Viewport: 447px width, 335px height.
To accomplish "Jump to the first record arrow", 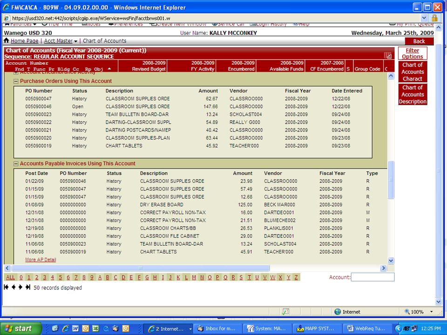I will [6, 287].
